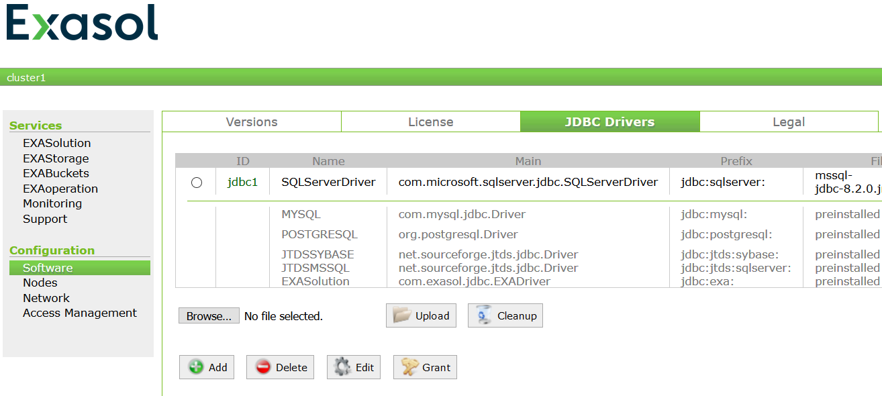Image resolution: width=882 pixels, height=396 pixels.
Task: Click the Cleanup button label
Action: tap(517, 316)
